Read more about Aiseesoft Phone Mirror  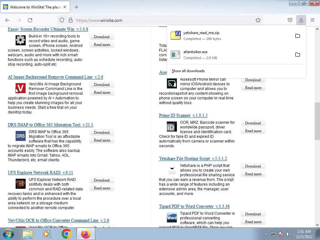[x=253, y=88]
